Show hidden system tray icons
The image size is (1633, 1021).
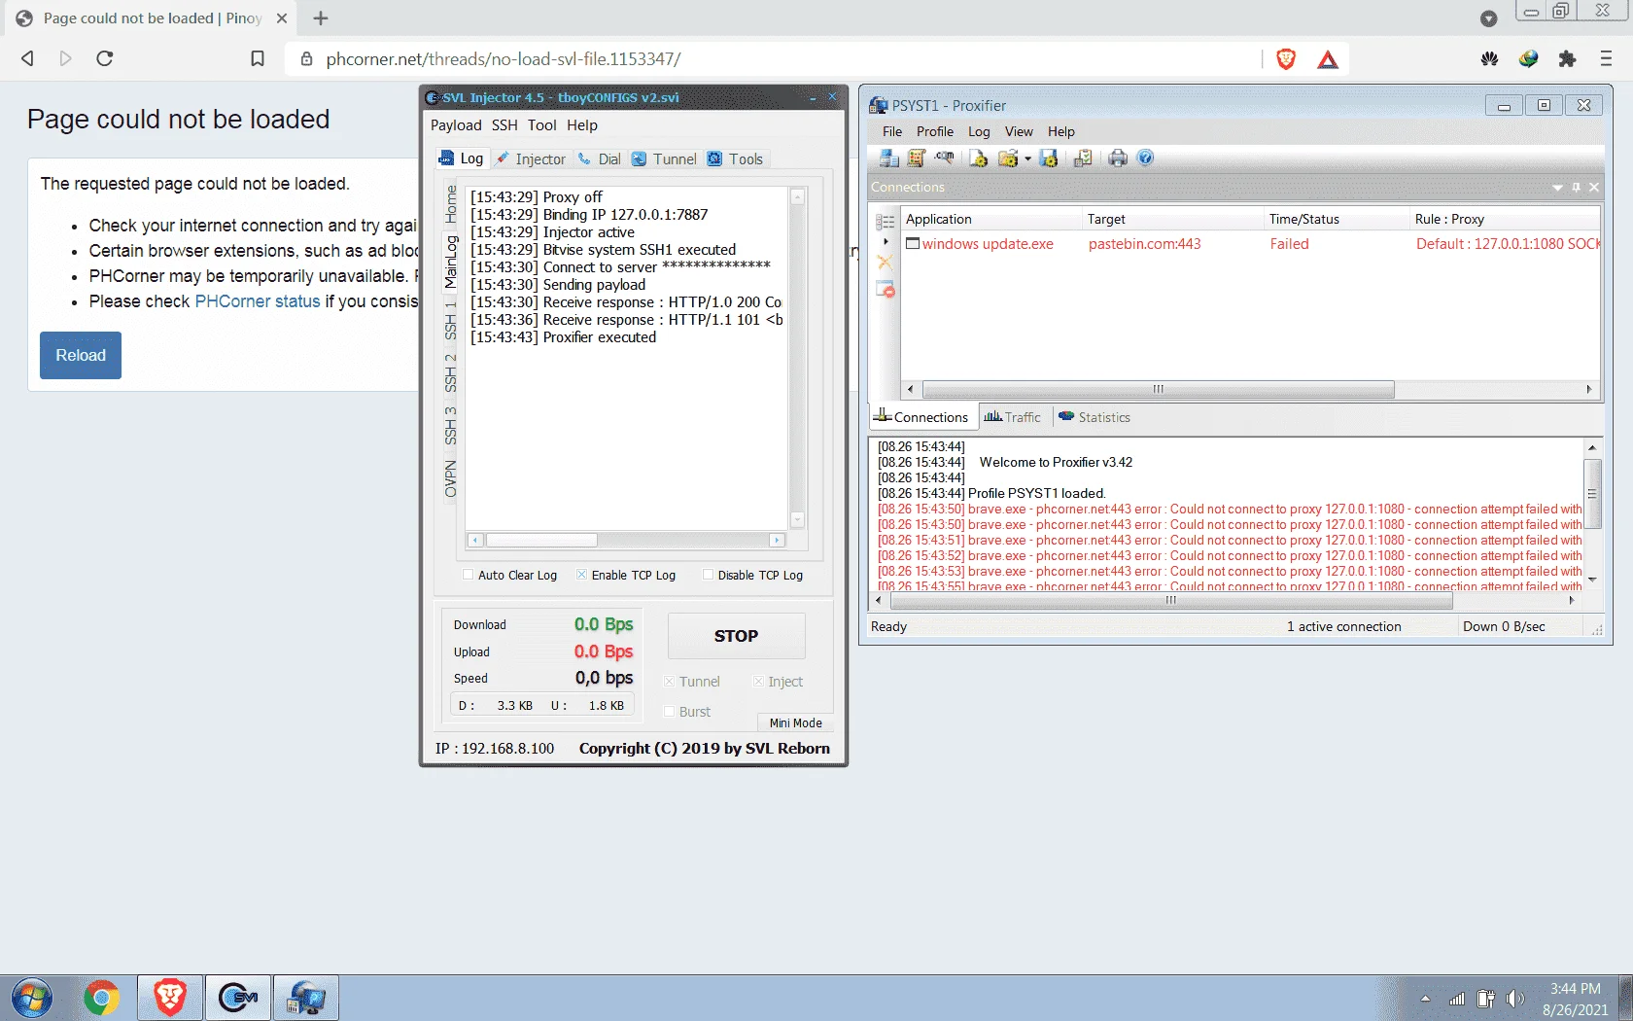1425,999
